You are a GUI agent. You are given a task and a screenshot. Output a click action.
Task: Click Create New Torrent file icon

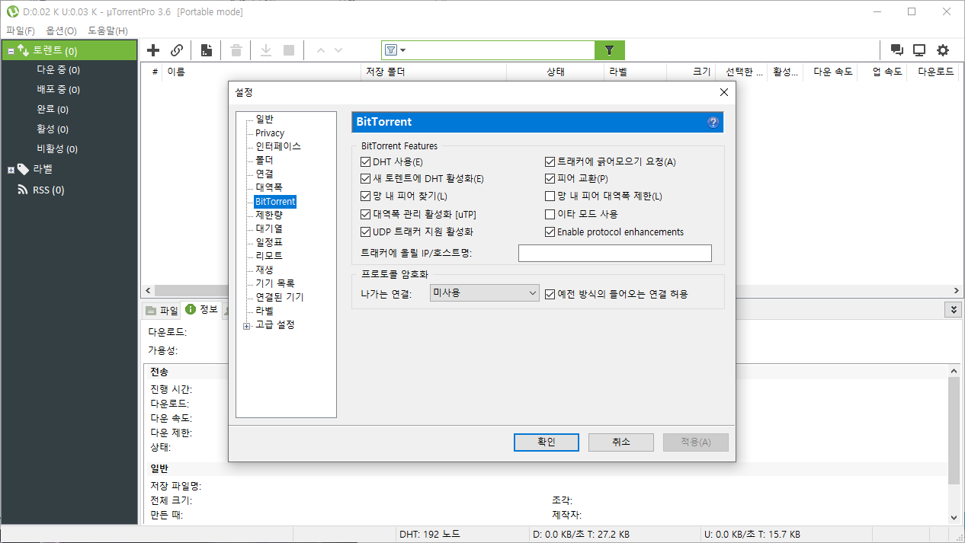pyautogui.click(x=207, y=50)
